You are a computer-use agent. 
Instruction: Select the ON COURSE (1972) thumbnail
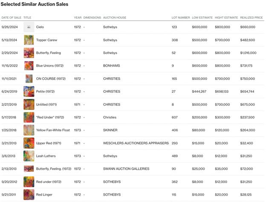click(29, 79)
